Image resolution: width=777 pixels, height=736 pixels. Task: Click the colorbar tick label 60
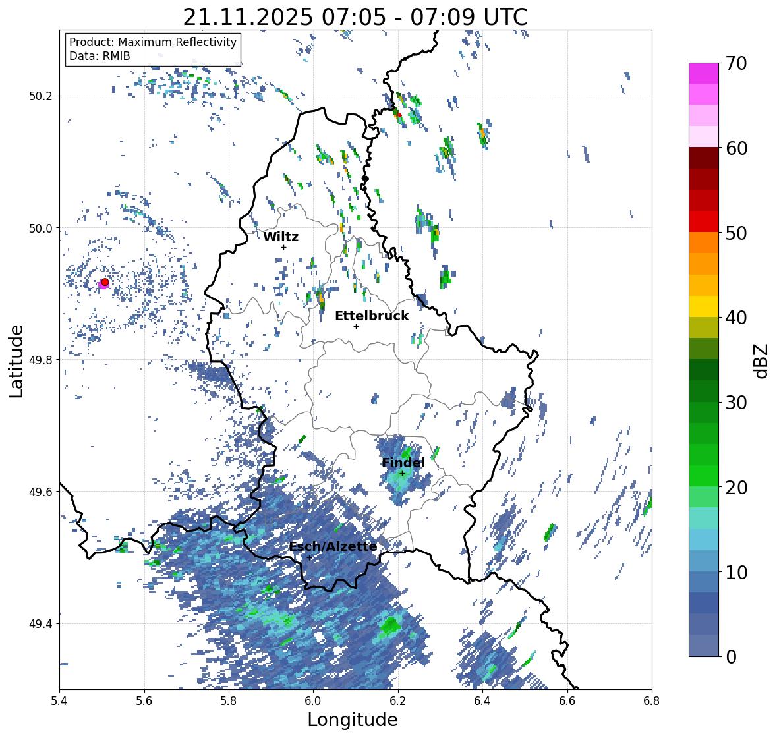736,148
